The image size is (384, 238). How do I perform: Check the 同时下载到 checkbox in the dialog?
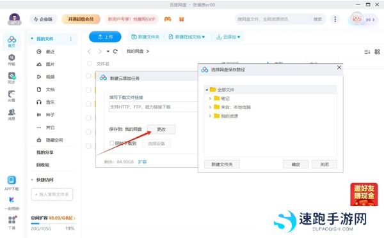pos(111,143)
